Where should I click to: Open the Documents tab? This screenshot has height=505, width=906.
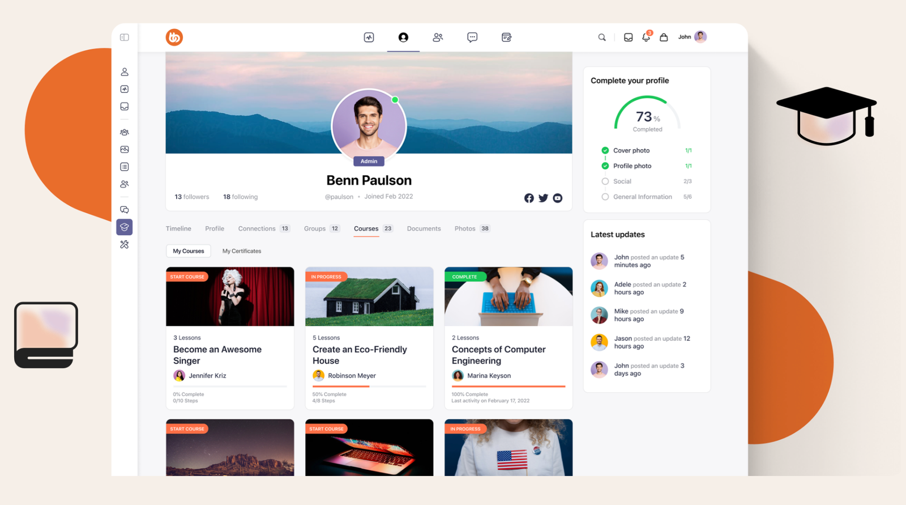pos(424,228)
